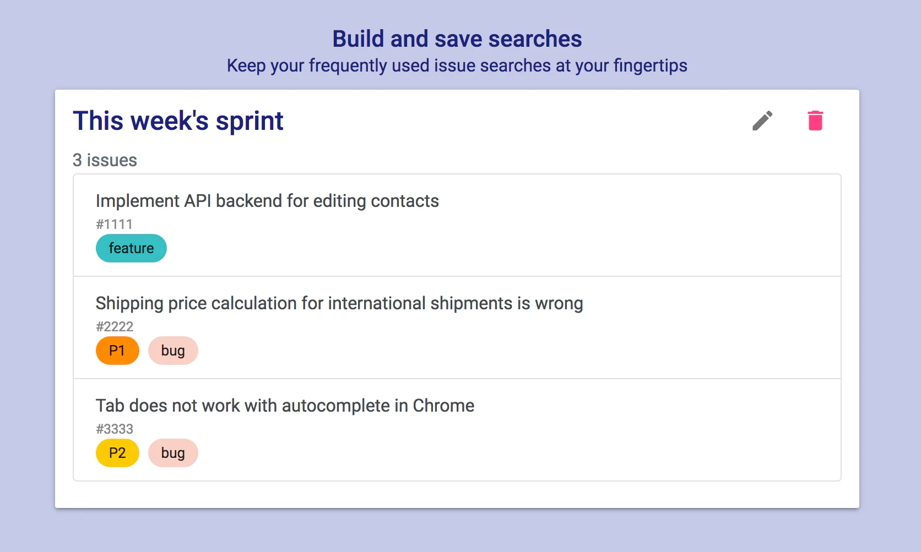The width and height of the screenshot is (921, 552).
Task: Click the lavender page background below the card
Action: (x=457, y=530)
